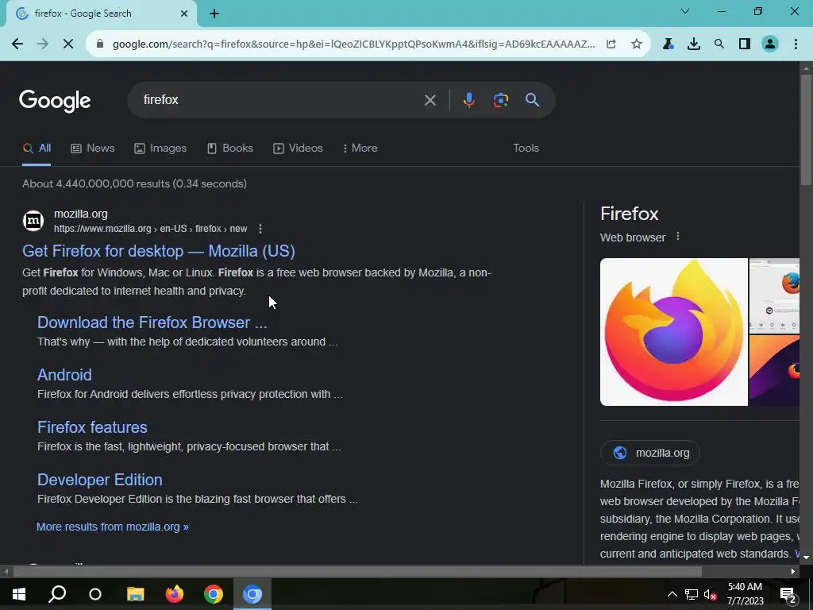View the Firefox browser screenshot thumbnail
The image size is (813, 610).
[x=774, y=295]
